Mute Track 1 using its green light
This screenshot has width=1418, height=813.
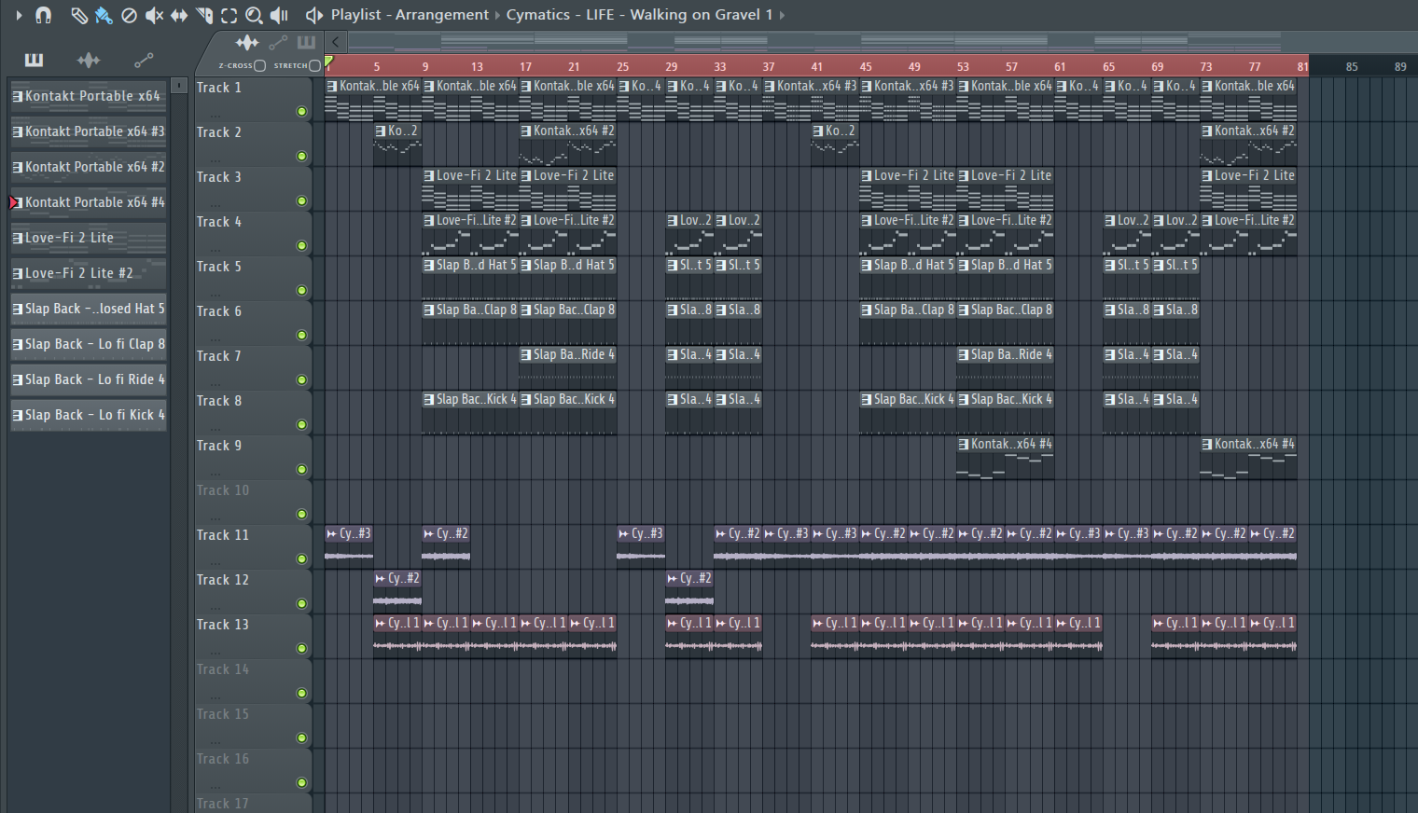[x=301, y=112]
